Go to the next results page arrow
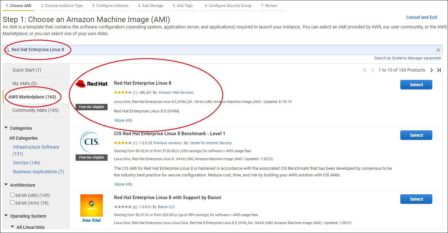Viewport: 448px width, 233px height. pyautogui.click(x=432, y=70)
